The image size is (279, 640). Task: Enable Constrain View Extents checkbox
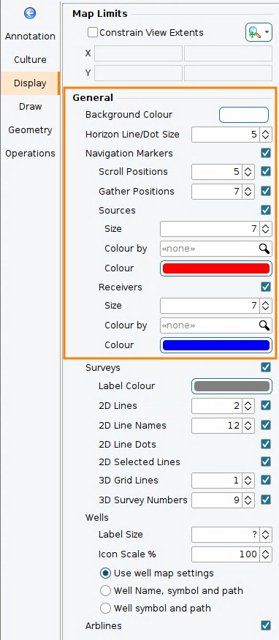point(93,33)
